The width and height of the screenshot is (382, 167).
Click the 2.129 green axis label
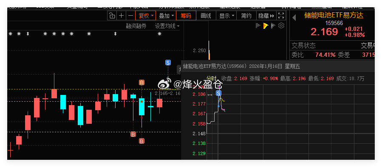click(199, 153)
